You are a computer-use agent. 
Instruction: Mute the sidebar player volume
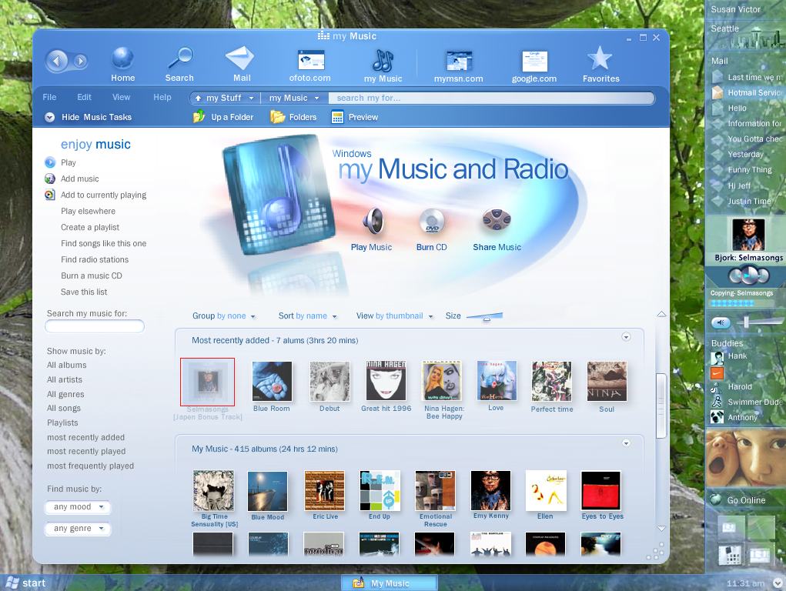[721, 322]
